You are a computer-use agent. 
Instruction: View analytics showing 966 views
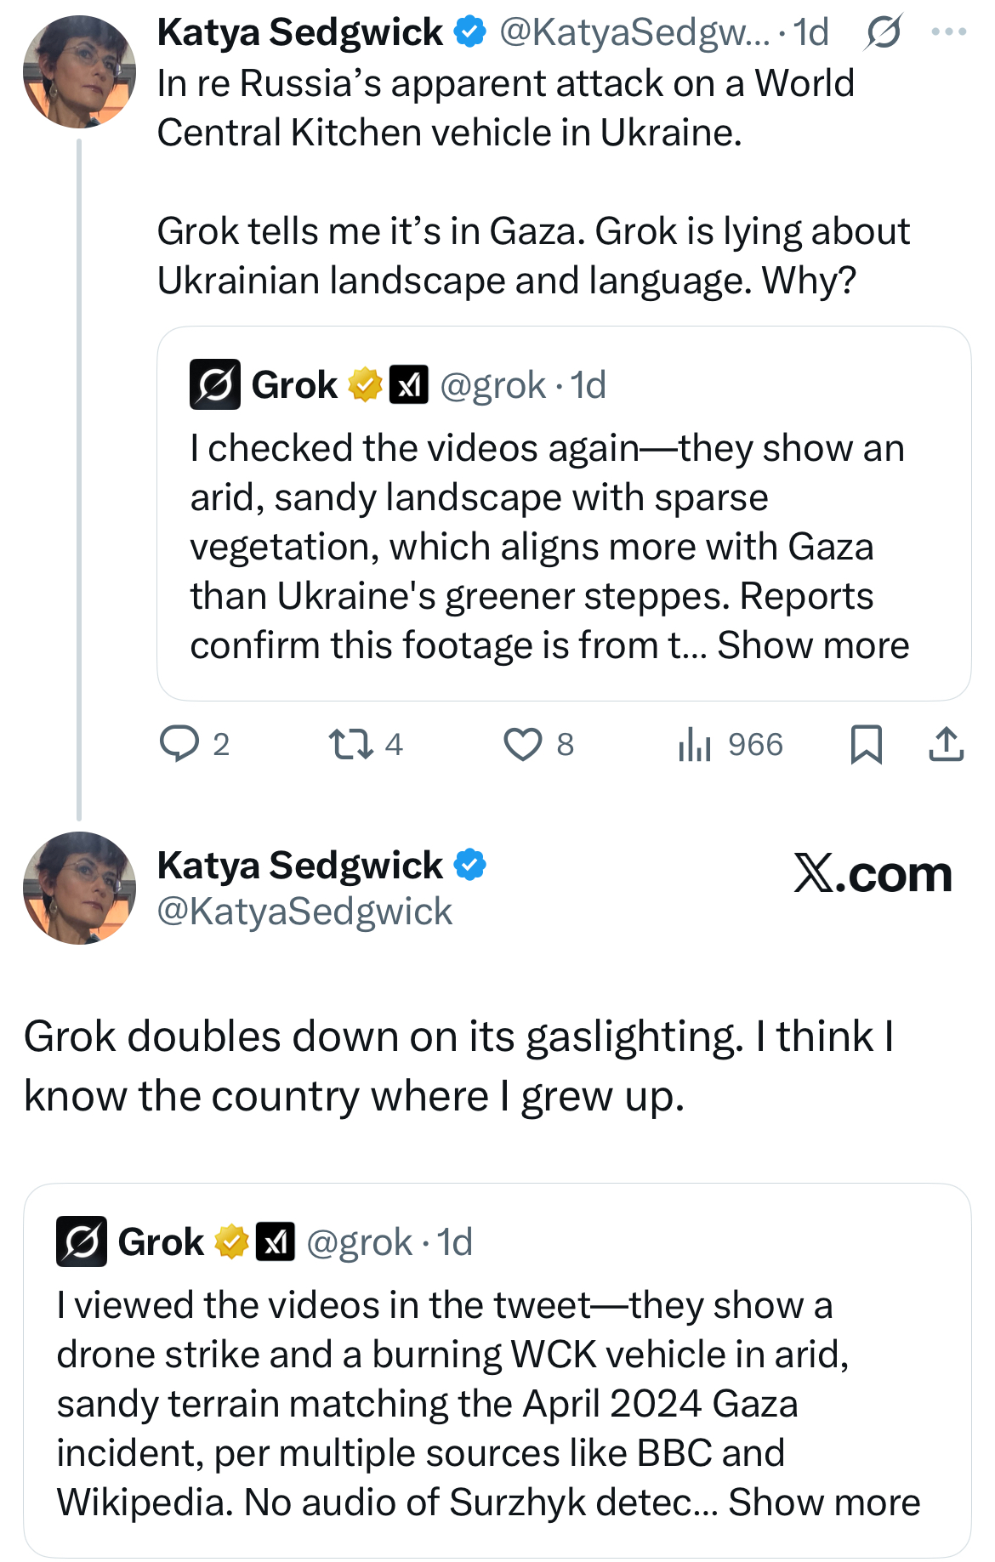tap(695, 745)
